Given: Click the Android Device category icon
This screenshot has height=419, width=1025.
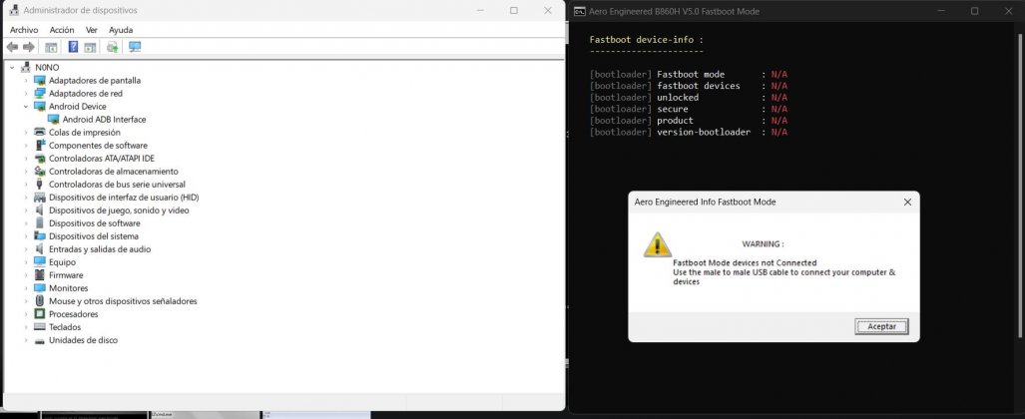Looking at the screenshot, I should point(40,107).
